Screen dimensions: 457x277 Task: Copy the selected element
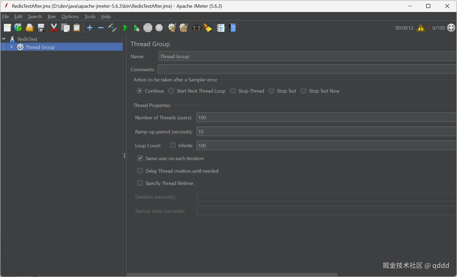pos(65,28)
